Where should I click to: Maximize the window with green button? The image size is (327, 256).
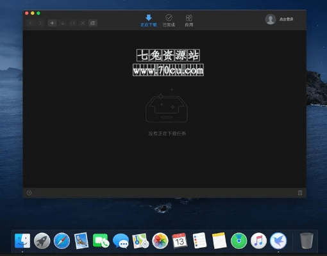(38, 13)
